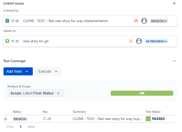Open the Execute dropdown button

pyautogui.click(x=49, y=71)
